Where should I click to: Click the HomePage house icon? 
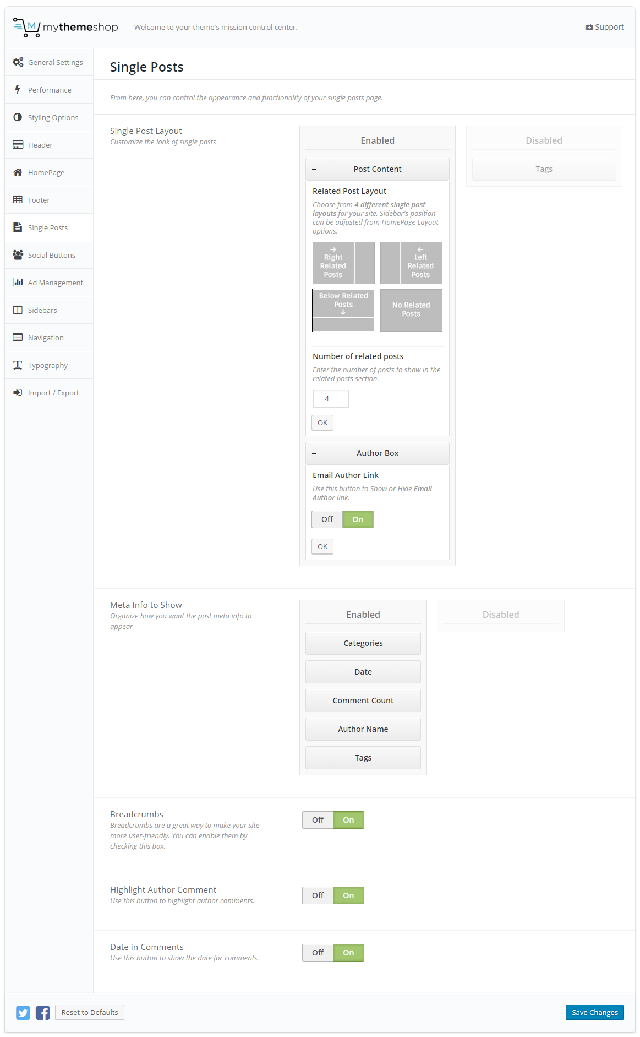click(18, 172)
